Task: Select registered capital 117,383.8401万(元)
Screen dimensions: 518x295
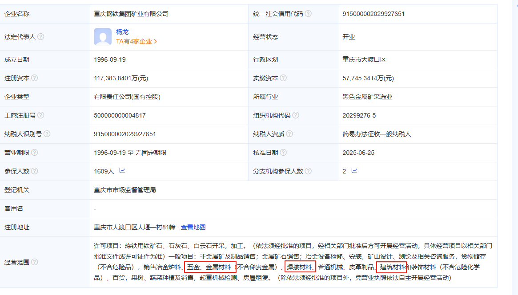Action: 121,78
